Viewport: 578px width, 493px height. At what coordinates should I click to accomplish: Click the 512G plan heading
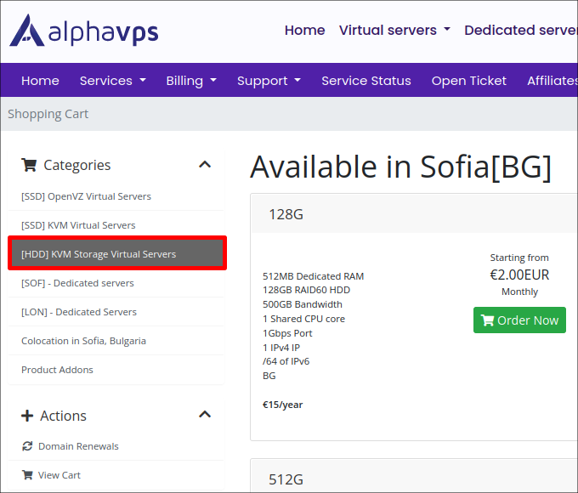[286, 479]
